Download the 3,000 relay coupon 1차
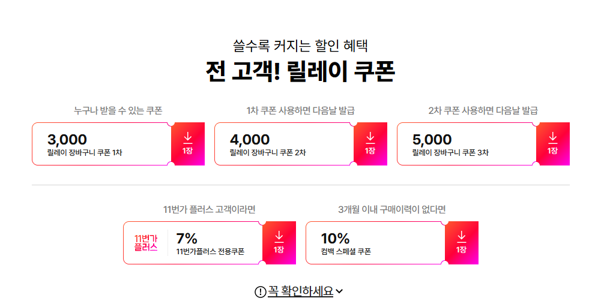This screenshot has height=301, width=601. (188, 144)
